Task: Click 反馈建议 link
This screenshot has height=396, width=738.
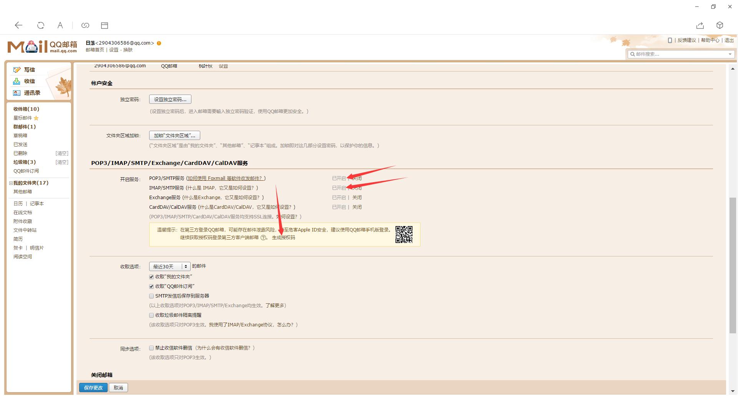Action: pos(686,40)
